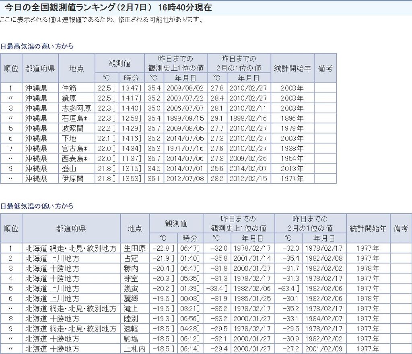The width and height of the screenshot is (412, 354).
Task: Click the 石垣島* station name
Action: (75, 118)
